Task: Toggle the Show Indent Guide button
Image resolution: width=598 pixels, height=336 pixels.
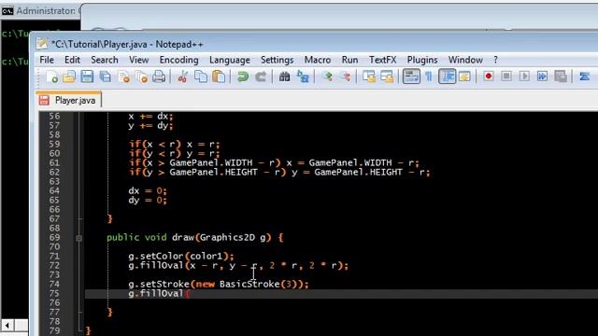Action: 447,77
